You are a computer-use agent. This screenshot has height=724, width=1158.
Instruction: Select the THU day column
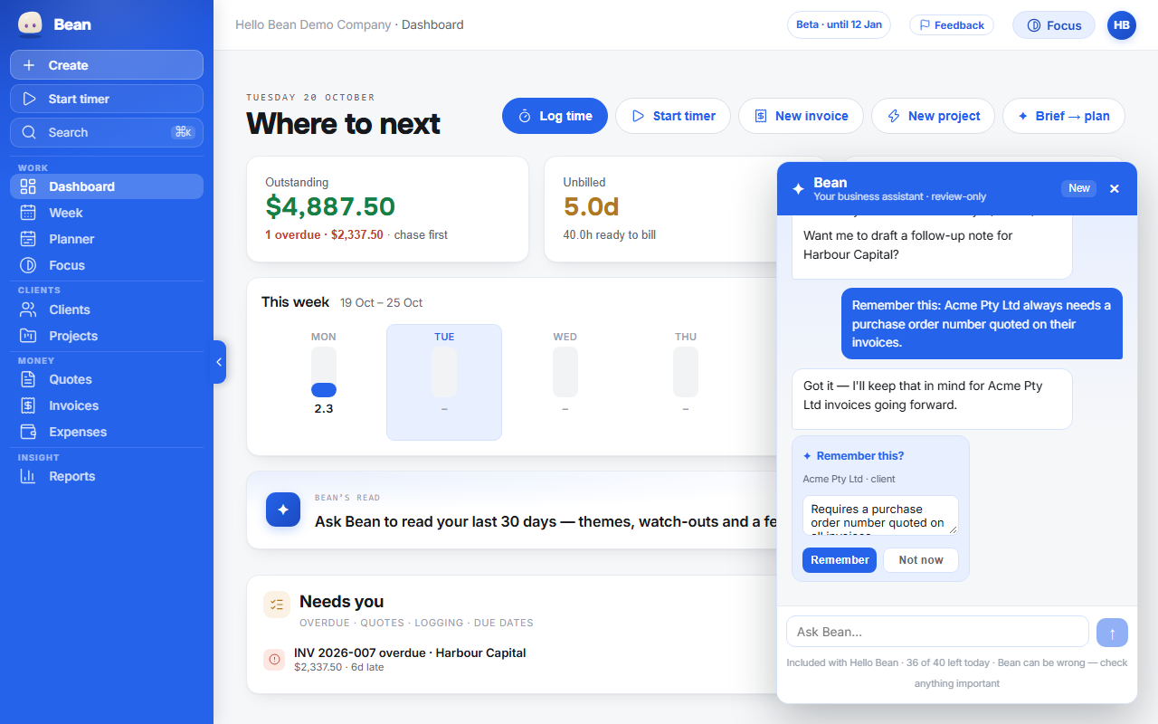686,382
